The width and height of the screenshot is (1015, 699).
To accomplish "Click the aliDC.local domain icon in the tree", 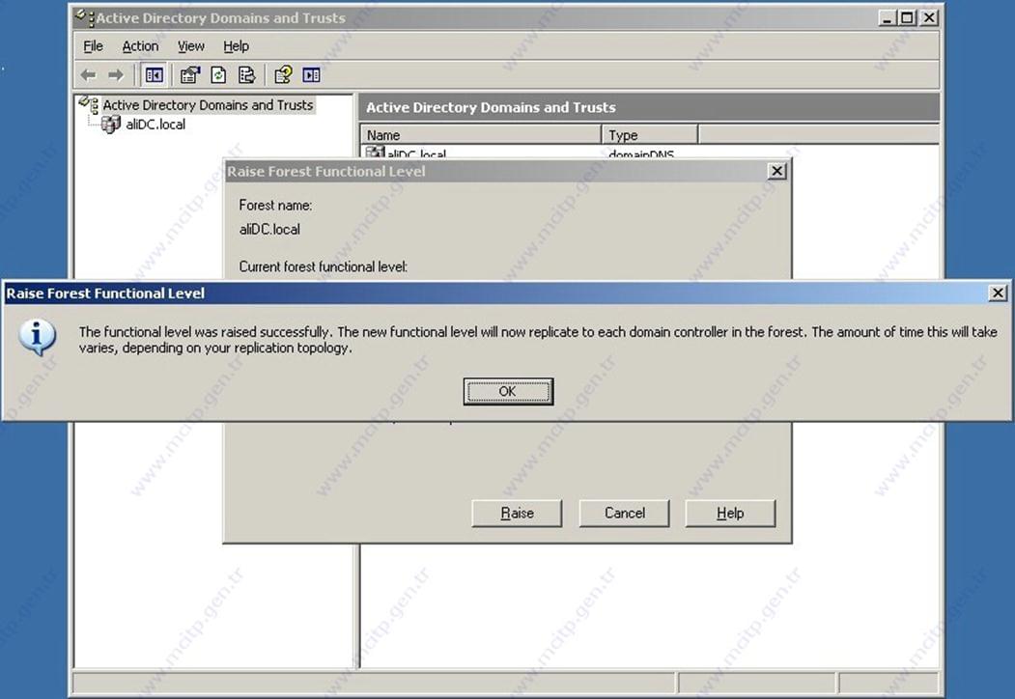I will pos(111,125).
